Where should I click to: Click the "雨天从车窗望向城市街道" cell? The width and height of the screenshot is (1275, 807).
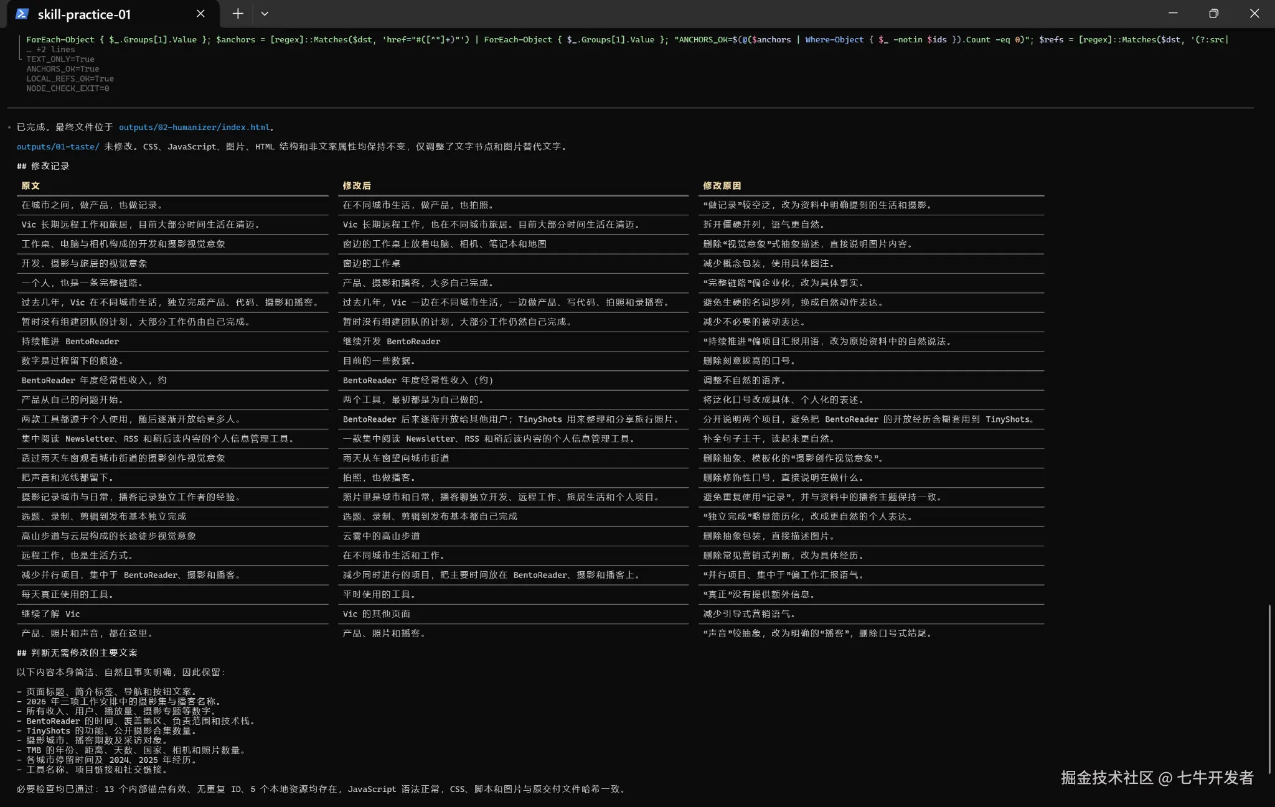[396, 459]
